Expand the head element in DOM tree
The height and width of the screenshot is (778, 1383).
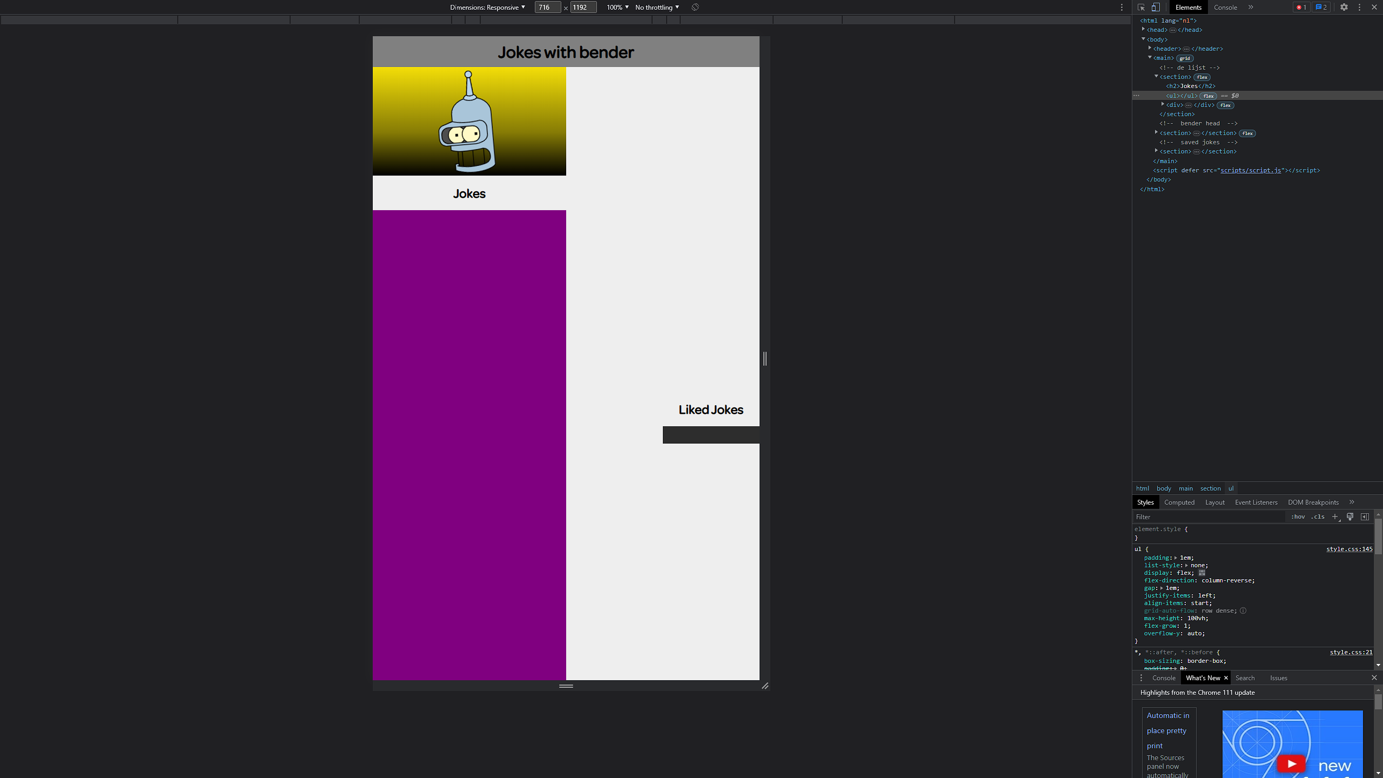1144,30
